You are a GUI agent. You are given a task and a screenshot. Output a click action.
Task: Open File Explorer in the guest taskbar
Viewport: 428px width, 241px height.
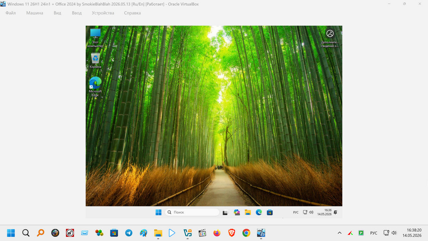pos(247,212)
